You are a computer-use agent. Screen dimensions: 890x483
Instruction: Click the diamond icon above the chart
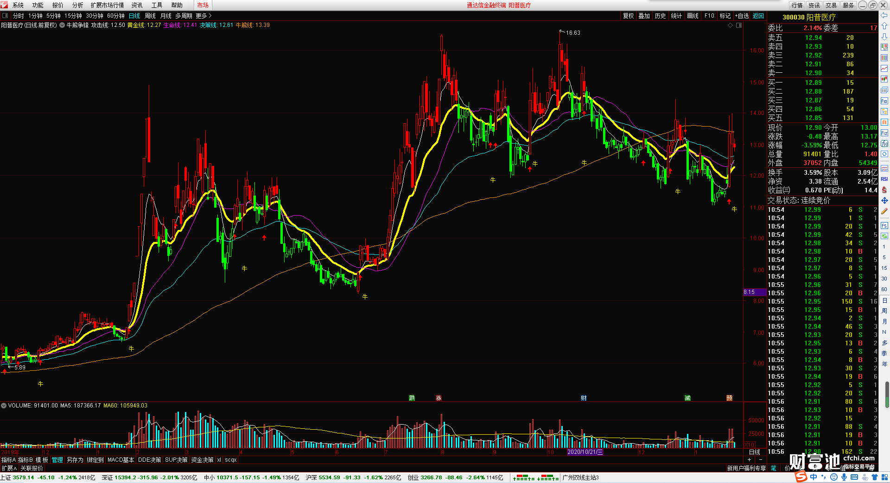[731, 25]
